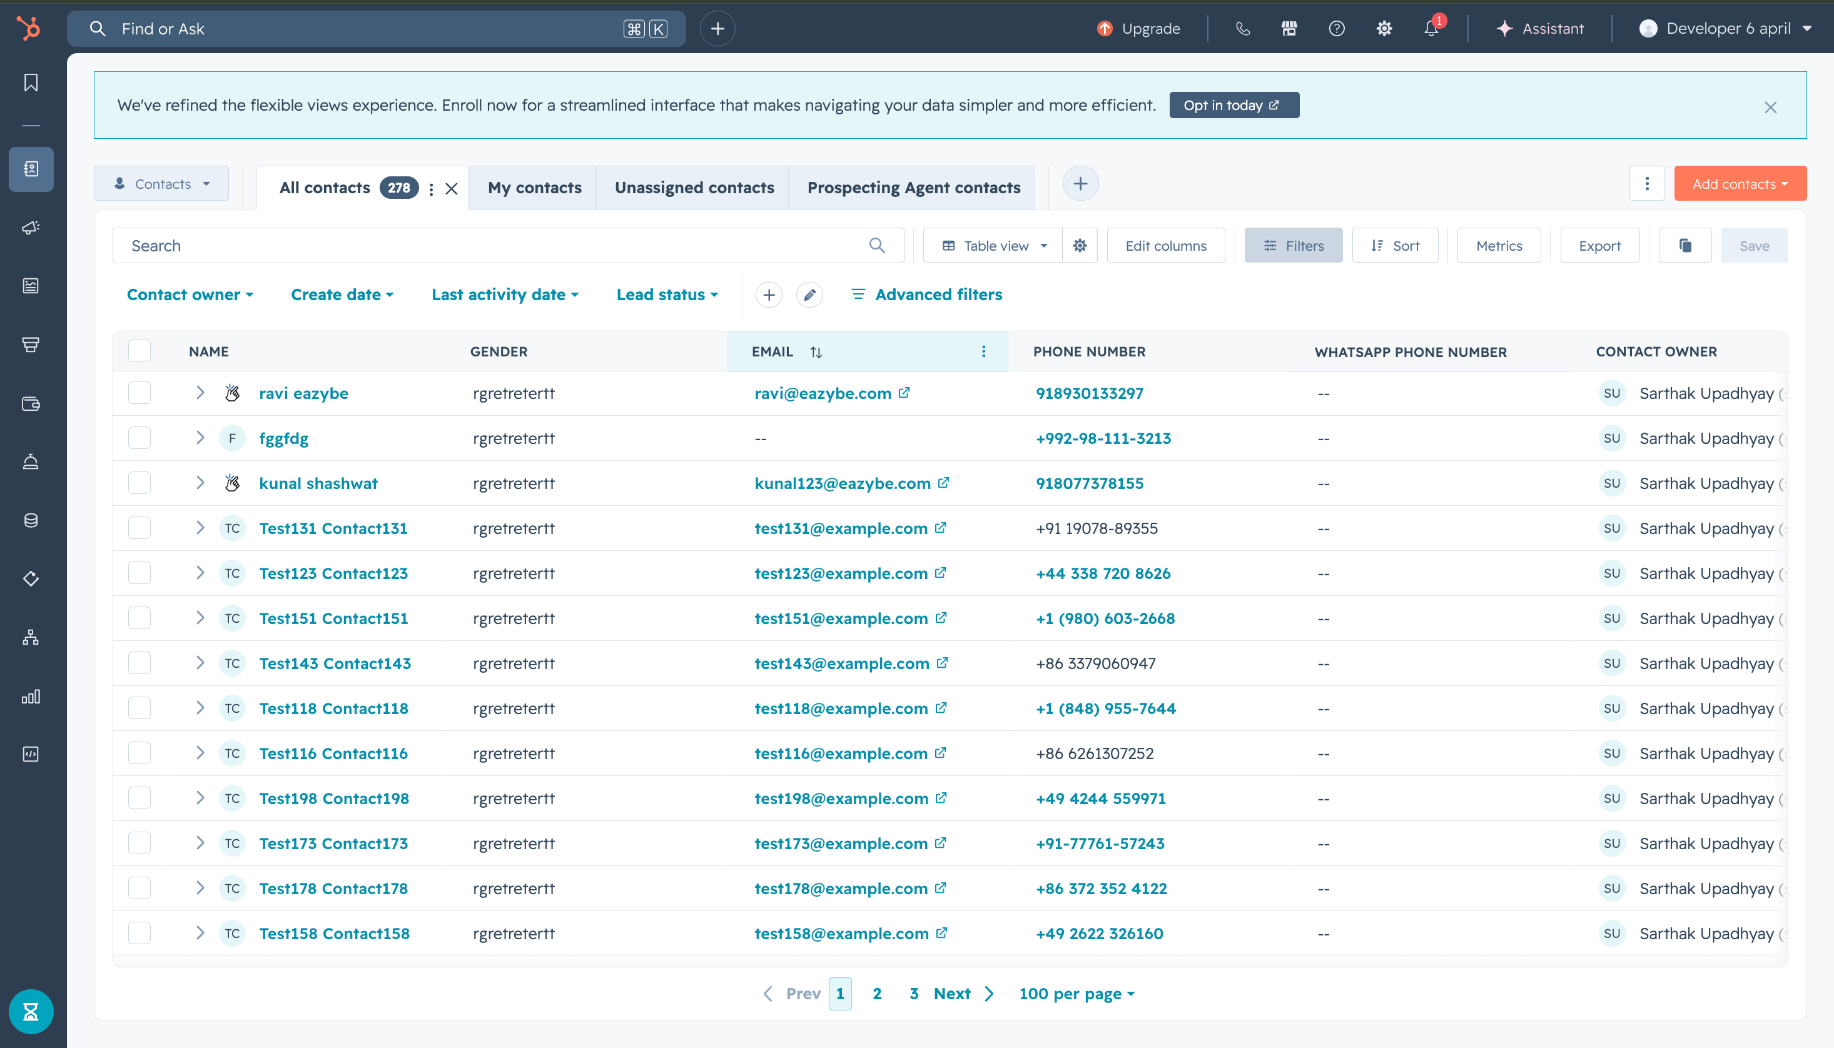The height and width of the screenshot is (1048, 1834).
Task: Dismiss the flexible views banner
Action: 1771,108
